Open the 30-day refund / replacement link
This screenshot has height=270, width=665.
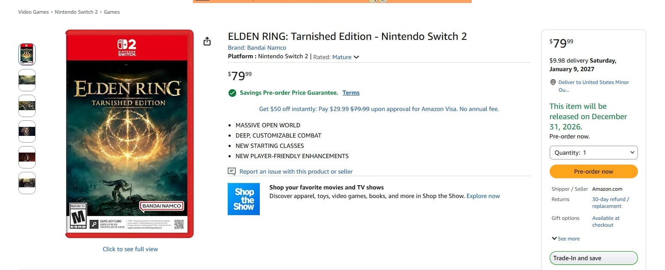click(611, 203)
